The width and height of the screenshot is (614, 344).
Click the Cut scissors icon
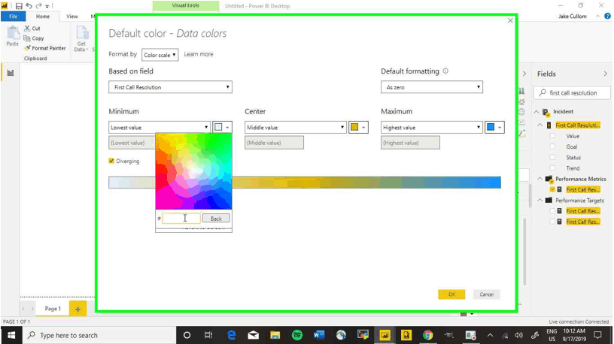(x=27, y=28)
